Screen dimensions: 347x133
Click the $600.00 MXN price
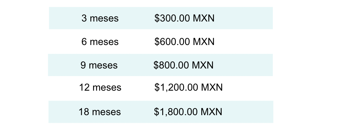[184, 42]
